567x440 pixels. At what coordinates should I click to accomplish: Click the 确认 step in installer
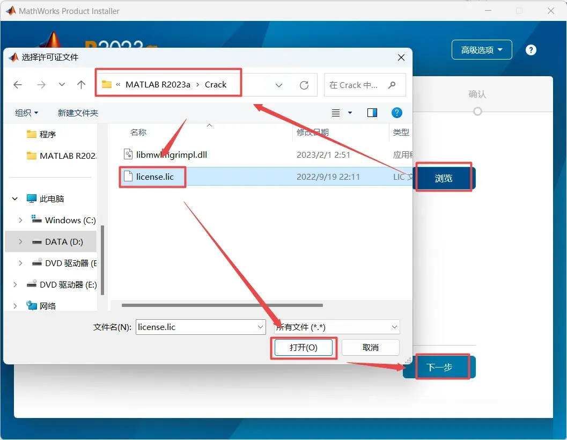click(x=477, y=94)
